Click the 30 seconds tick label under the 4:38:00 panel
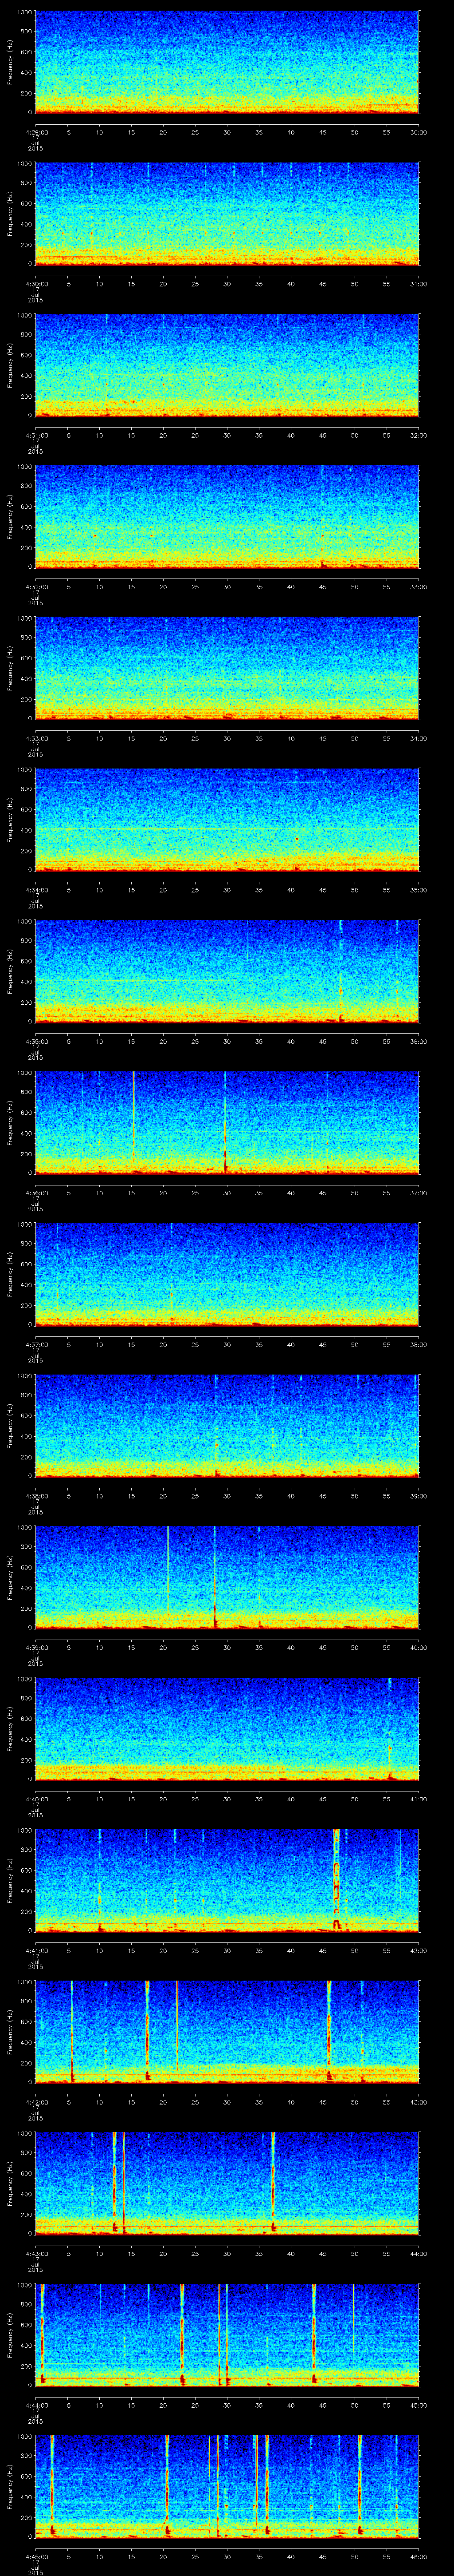Screen dimensions: 454x2576 point(227,1496)
